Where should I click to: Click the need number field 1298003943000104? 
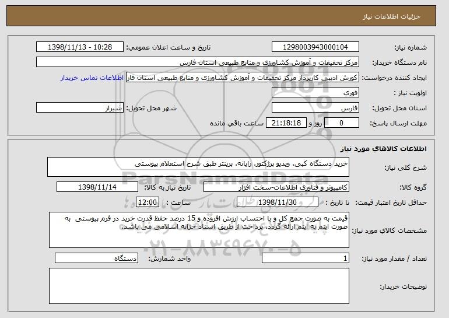coord(315,47)
